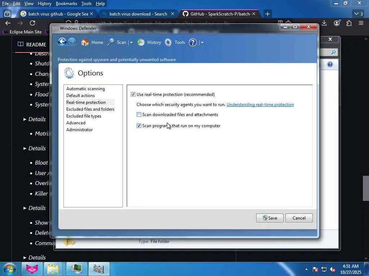Image resolution: width=369 pixels, height=276 pixels.
Task: Cancel the Defender options changes
Action: click(x=299, y=218)
